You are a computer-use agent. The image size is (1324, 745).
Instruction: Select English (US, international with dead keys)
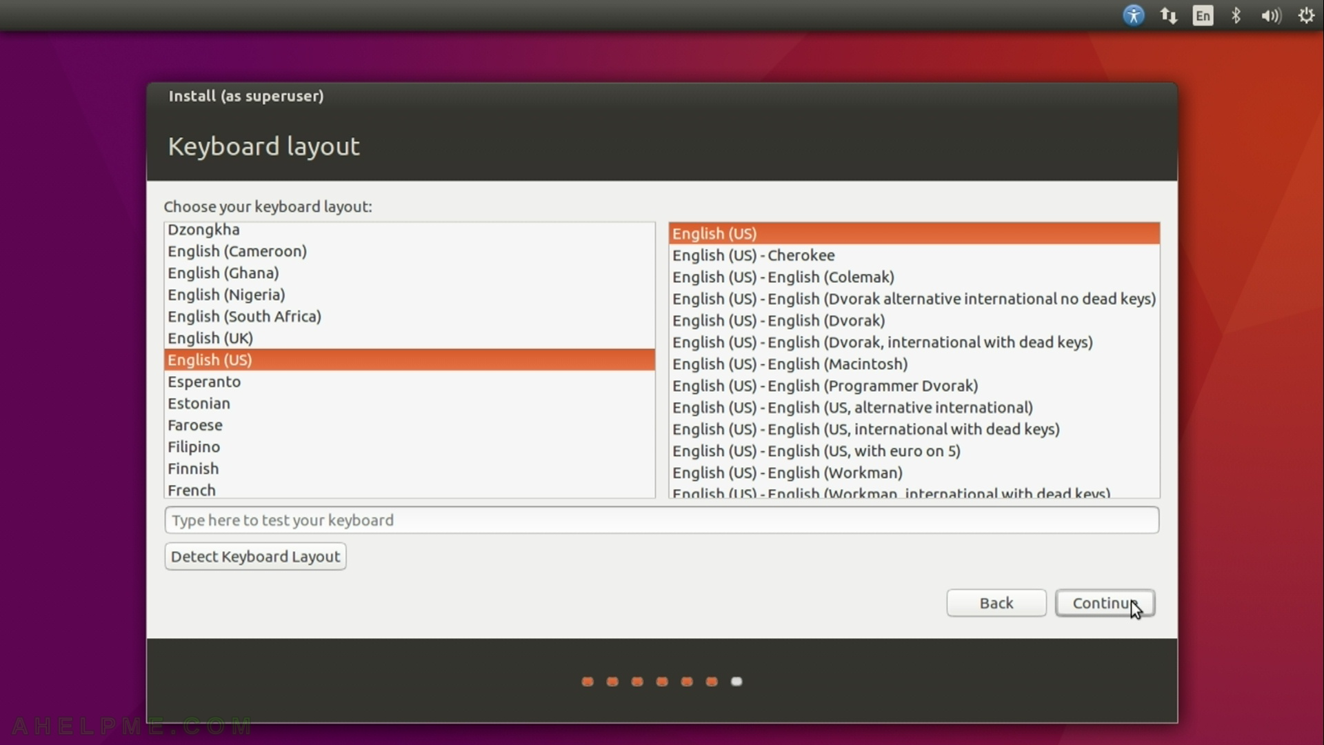(x=914, y=429)
